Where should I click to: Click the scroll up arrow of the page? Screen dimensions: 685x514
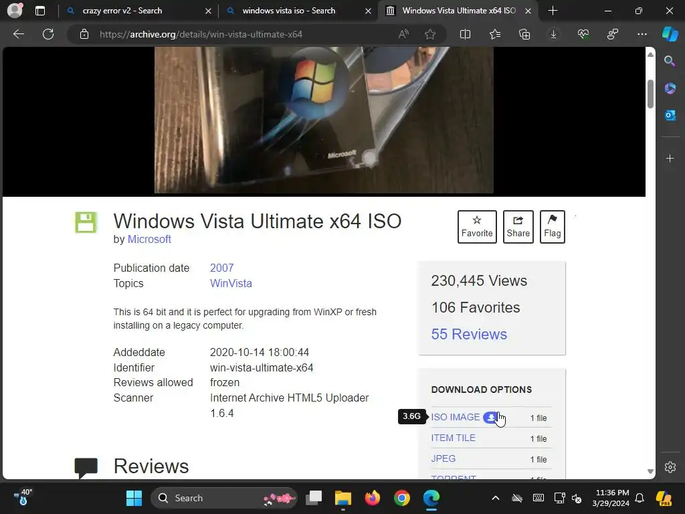click(x=650, y=55)
